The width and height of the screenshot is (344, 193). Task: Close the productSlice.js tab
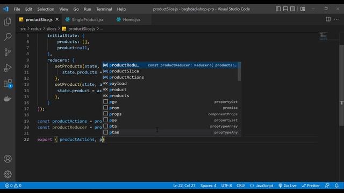pos(57,19)
